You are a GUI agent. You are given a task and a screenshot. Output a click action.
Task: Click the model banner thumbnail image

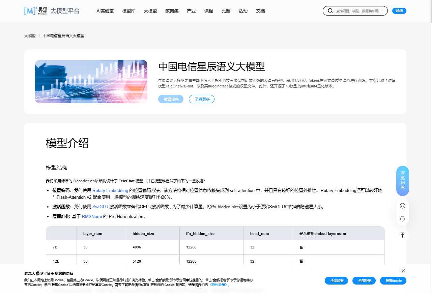pyautogui.click(x=91, y=82)
